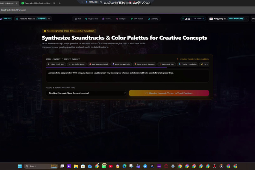Click the Mapping Harmonic Vectors button
This screenshot has width=255, height=170.
[x=169, y=93]
